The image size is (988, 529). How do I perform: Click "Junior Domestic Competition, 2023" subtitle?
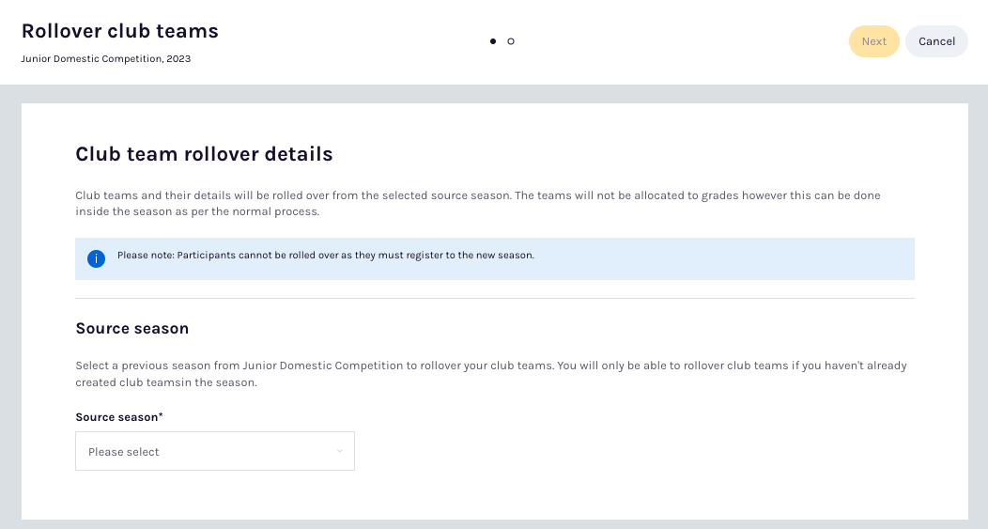pos(106,58)
